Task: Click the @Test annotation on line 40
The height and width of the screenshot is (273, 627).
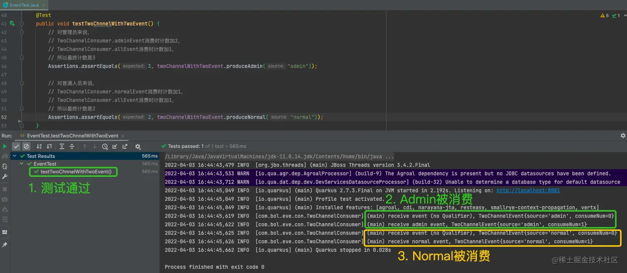Action: [x=44, y=15]
